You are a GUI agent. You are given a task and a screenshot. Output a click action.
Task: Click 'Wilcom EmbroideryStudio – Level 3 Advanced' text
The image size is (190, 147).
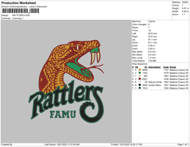tap(24, 7)
